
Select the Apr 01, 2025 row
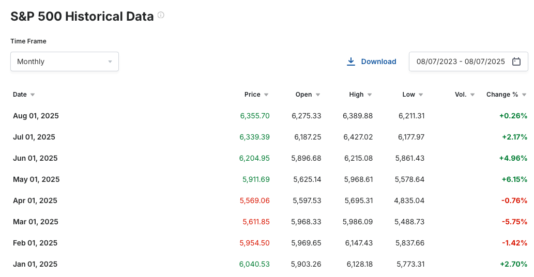point(270,201)
